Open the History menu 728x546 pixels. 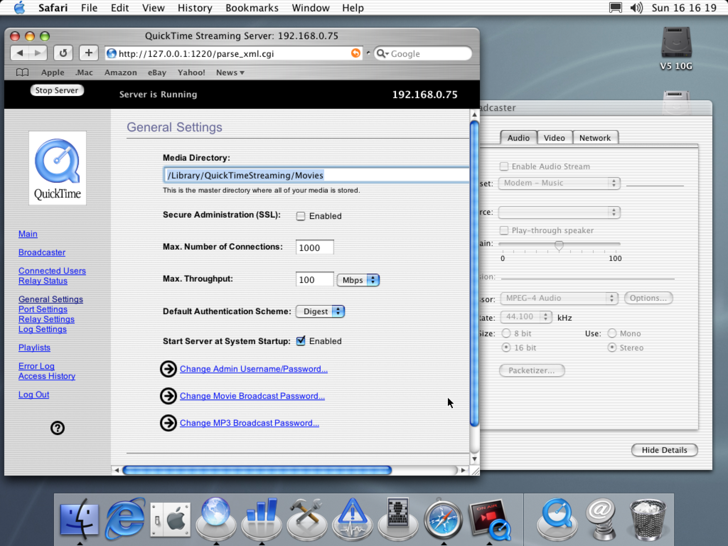(195, 8)
